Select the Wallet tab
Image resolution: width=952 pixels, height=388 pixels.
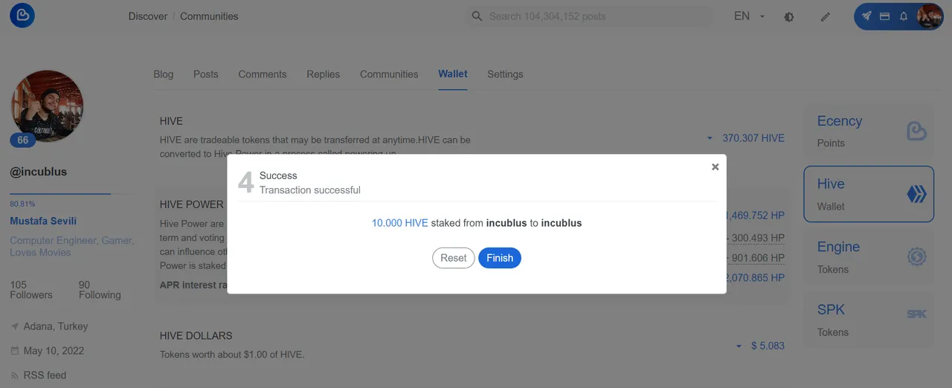pos(453,74)
